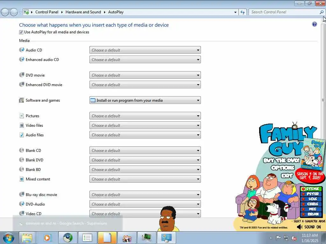Click EXIT in Family Guy widget

pyautogui.click(x=287, y=176)
